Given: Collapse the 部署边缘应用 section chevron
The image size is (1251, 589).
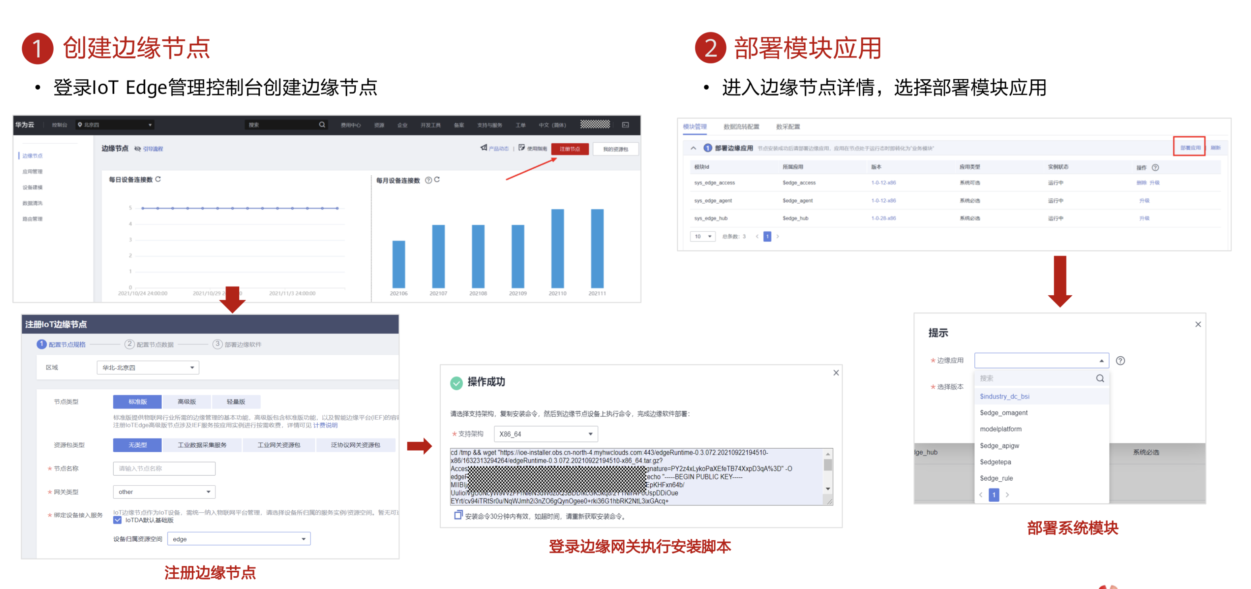Looking at the screenshot, I should coord(693,148).
